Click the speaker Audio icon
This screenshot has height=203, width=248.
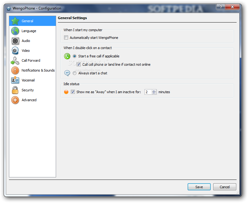pyautogui.click(x=15, y=41)
